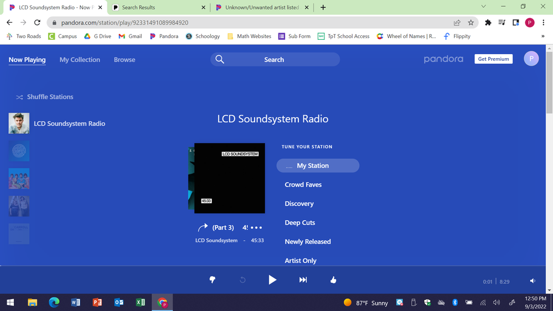The width and height of the screenshot is (553, 311).
Task: Toggle Shuffle Stations
Action: click(45, 97)
